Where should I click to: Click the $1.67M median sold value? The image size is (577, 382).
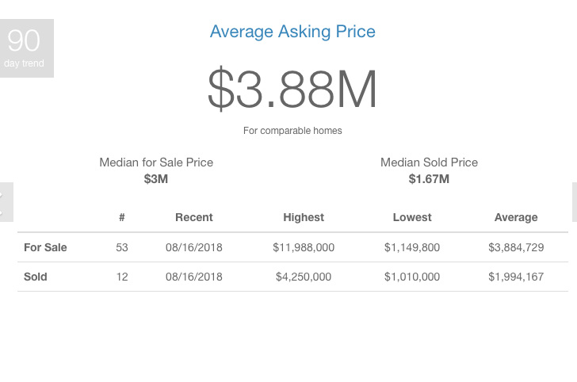point(429,179)
